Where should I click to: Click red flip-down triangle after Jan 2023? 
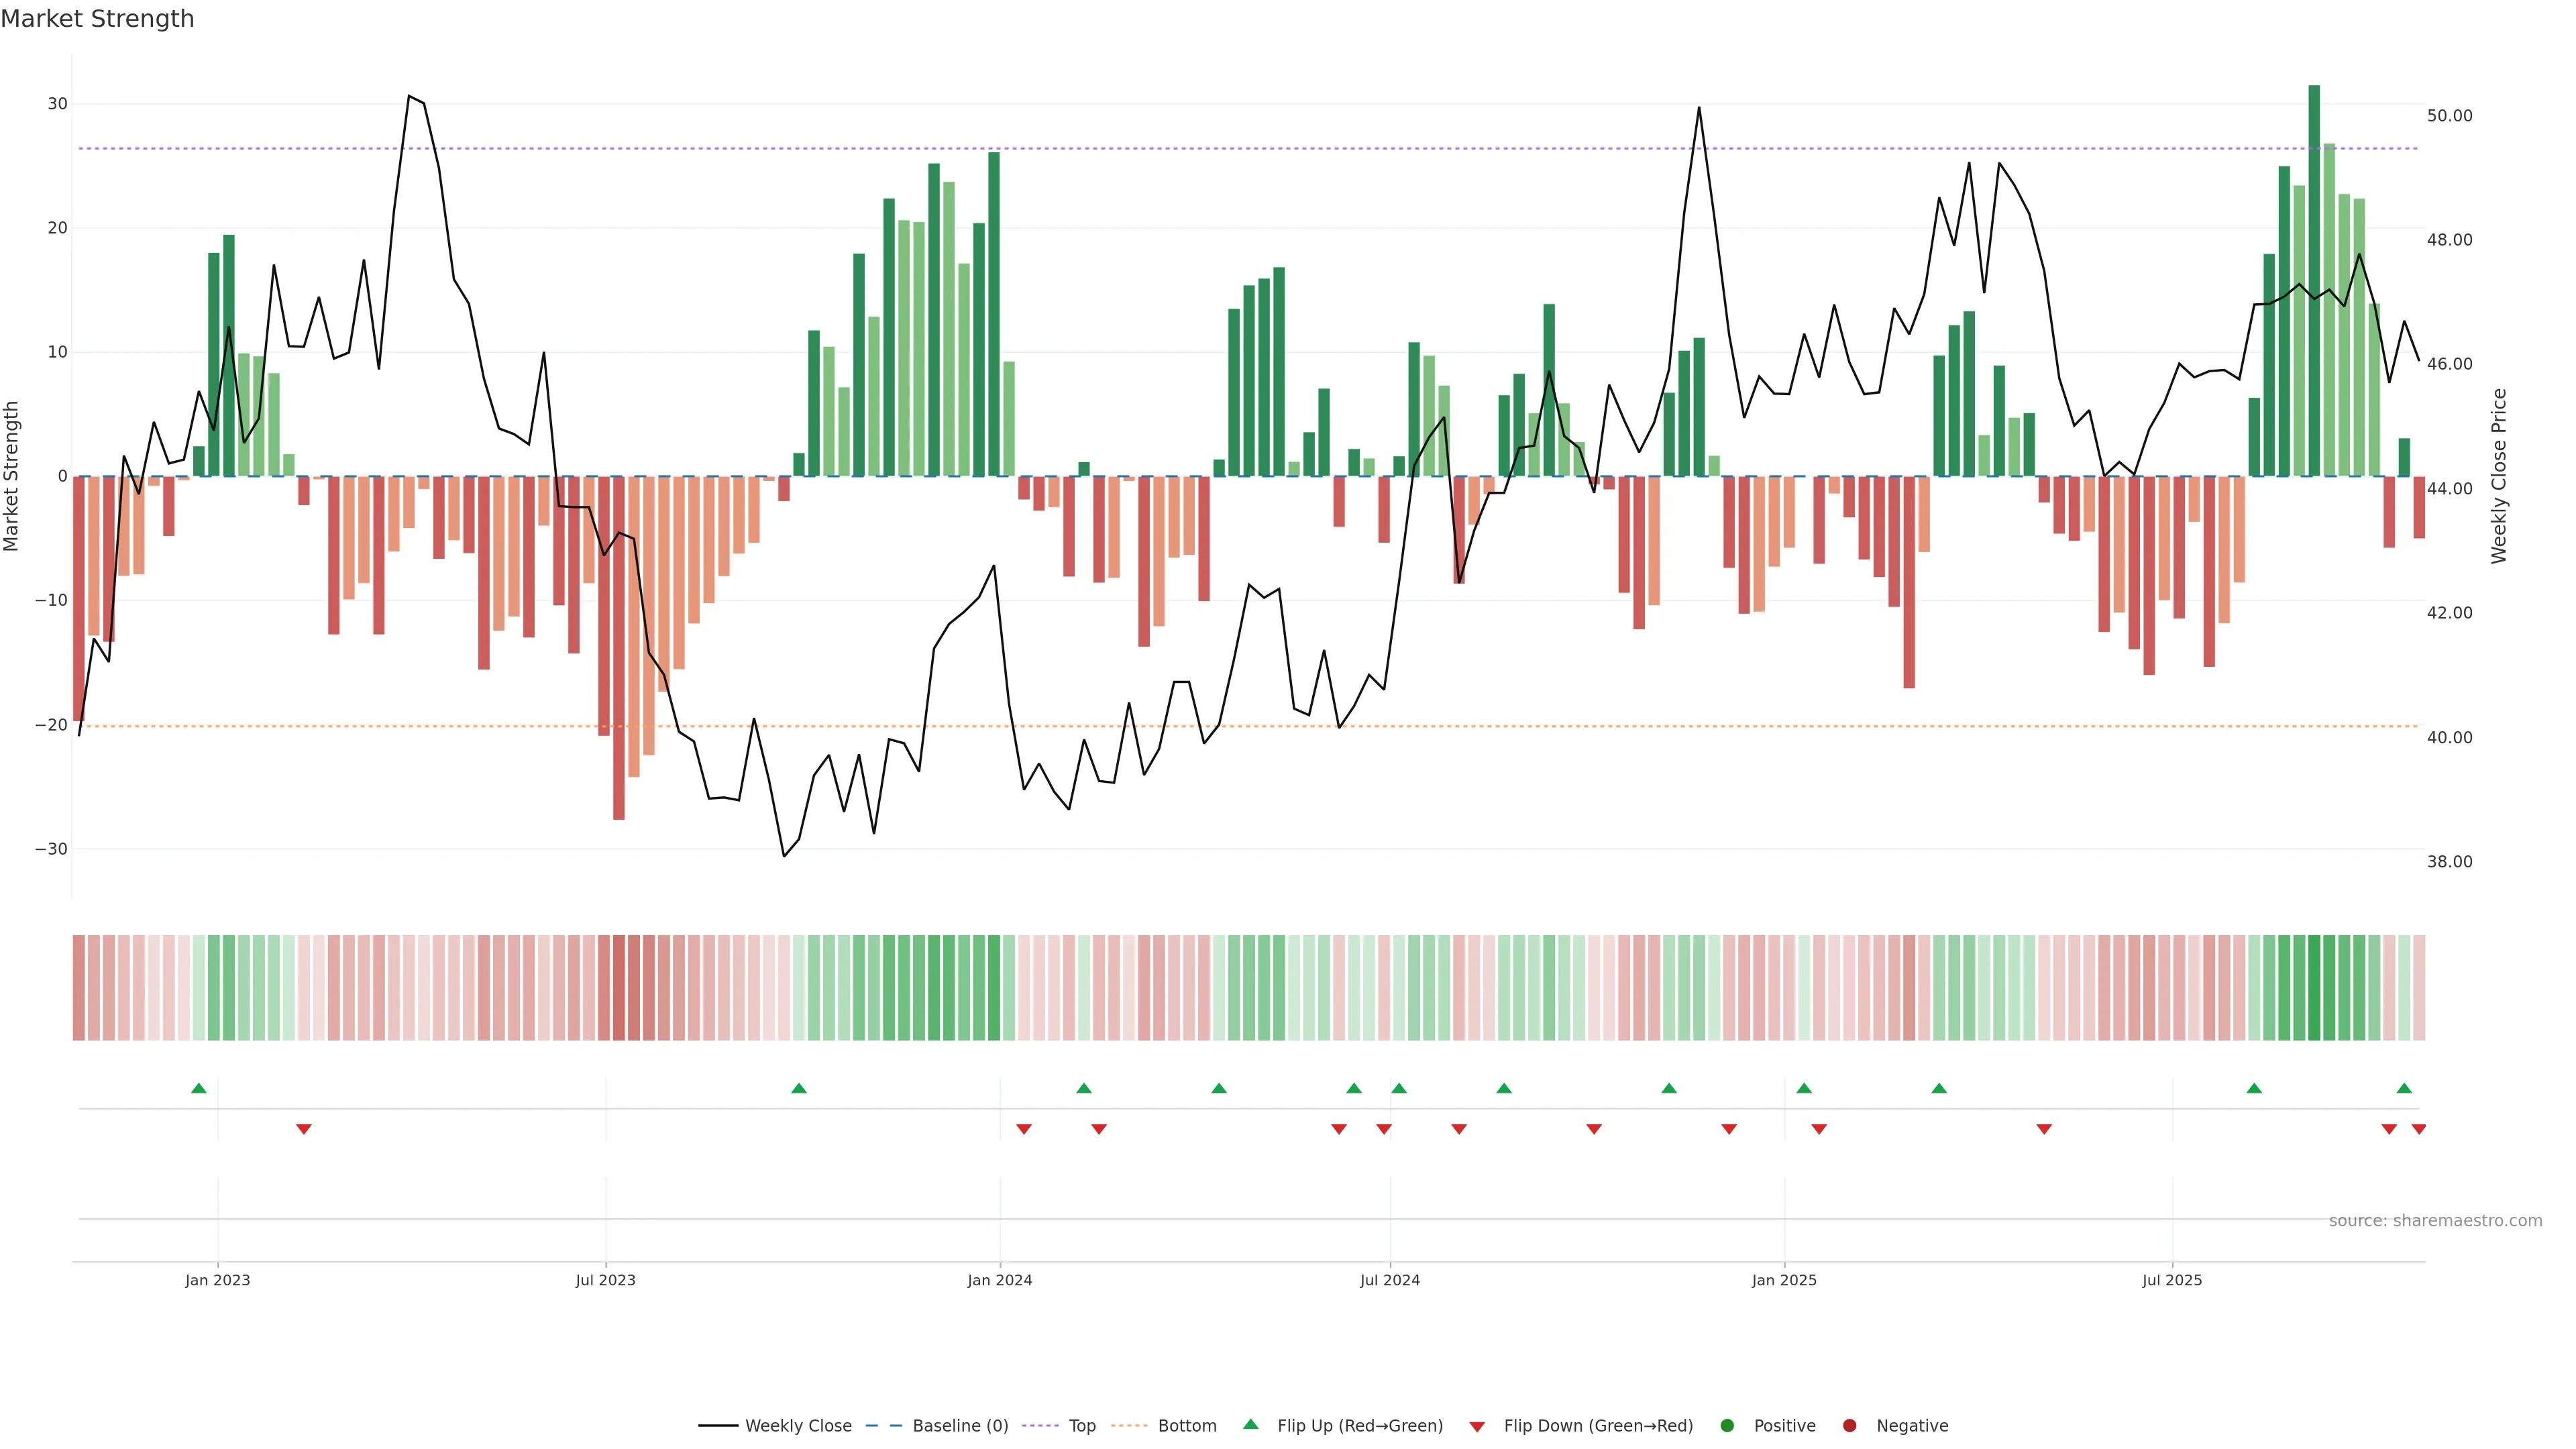tap(304, 1129)
